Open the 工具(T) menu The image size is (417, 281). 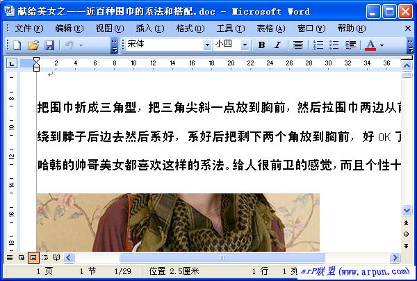pyautogui.click(x=231, y=29)
